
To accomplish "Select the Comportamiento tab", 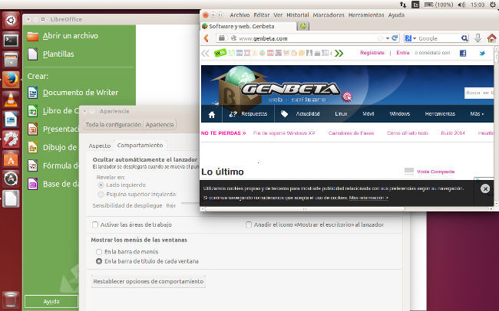I will pos(140,146).
